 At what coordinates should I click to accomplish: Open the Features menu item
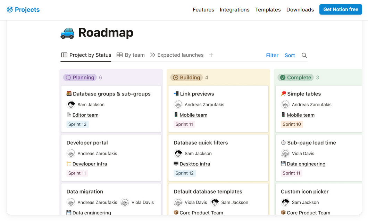click(203, 10)
